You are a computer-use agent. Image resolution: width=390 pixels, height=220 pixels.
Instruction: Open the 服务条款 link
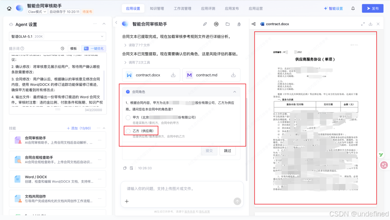coord(190,212)
